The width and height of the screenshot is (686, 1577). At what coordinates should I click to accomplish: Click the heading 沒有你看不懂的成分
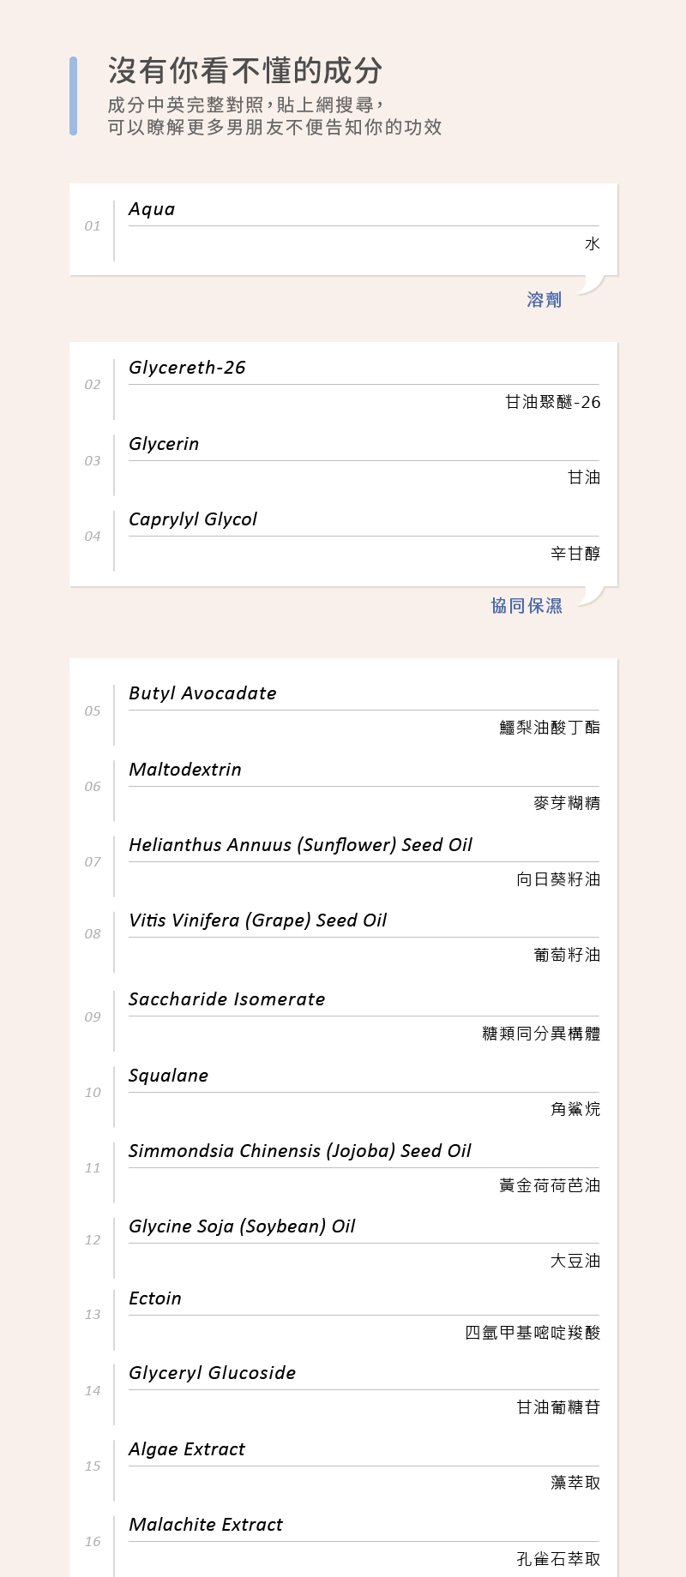point(245,71)
